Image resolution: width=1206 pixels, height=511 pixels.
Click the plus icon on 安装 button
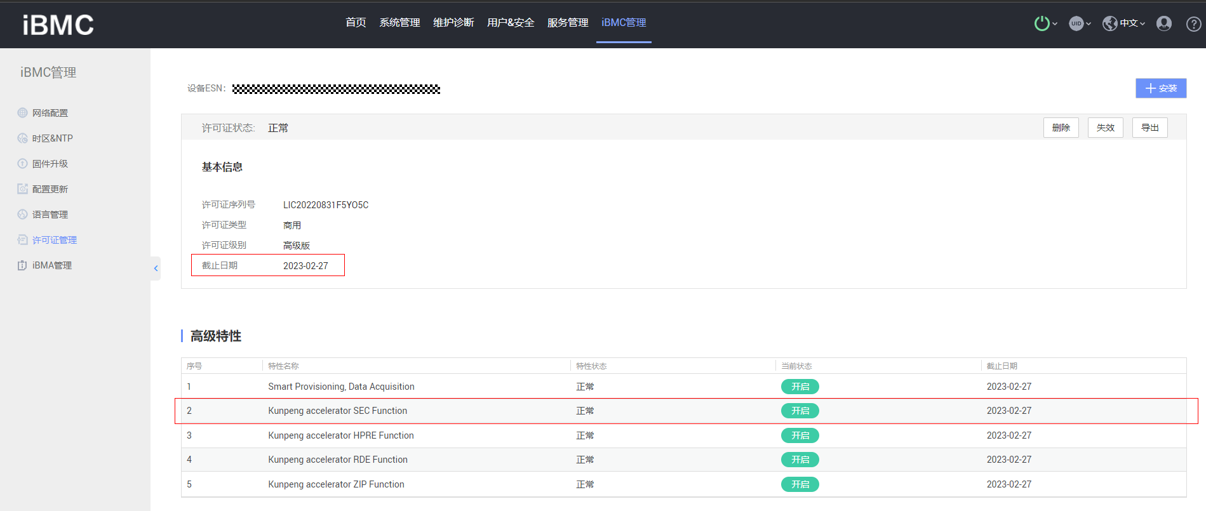(x=1150, y=88)
